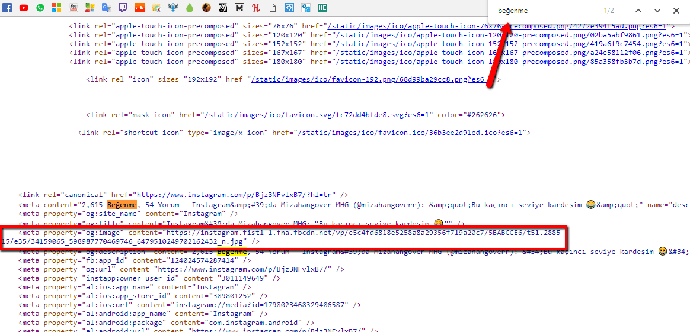Open the green droplet bookmark
The width and height of the screenshot is (690, 332).
[189, 8]
